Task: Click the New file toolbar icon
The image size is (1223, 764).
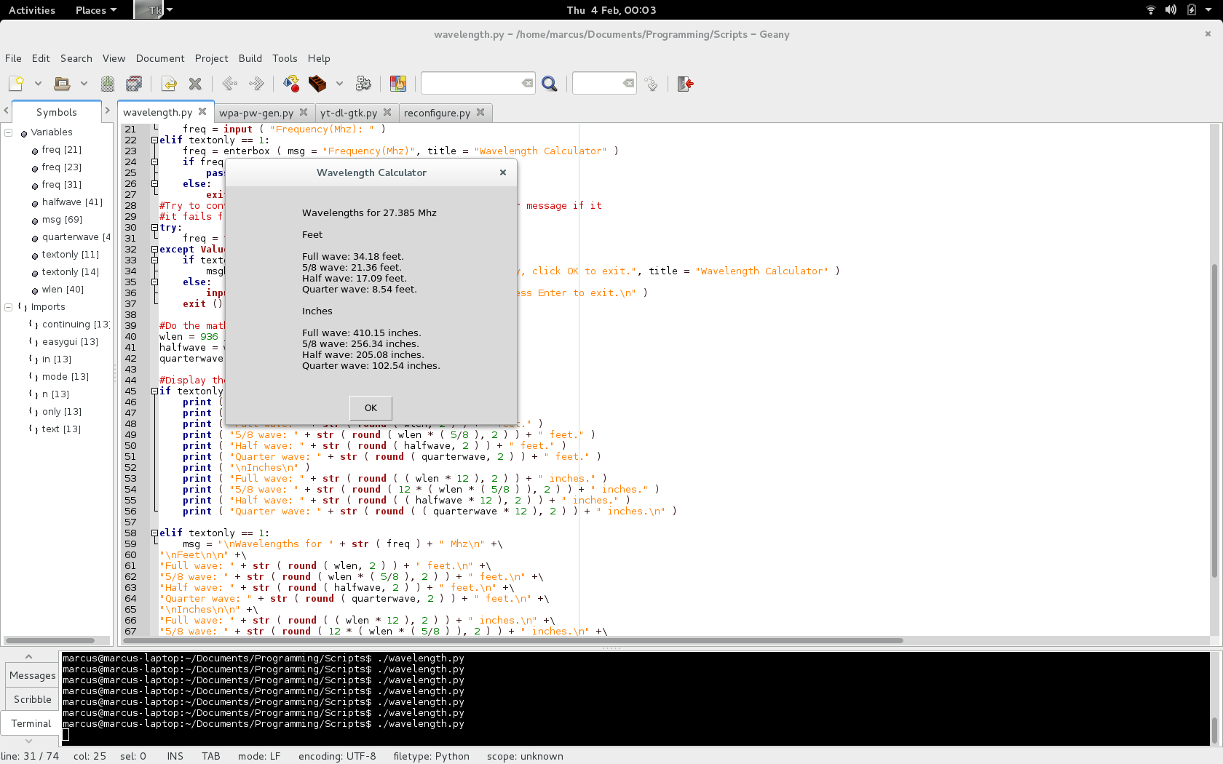Action: [16, 84]
